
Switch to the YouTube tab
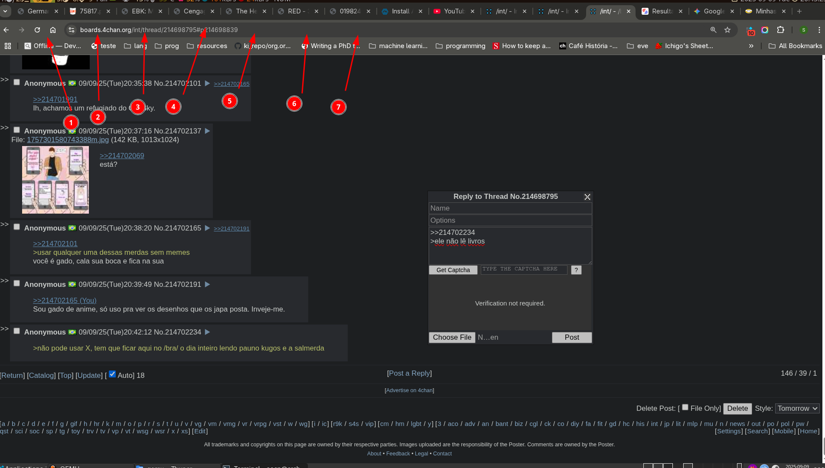coord(454,11)
